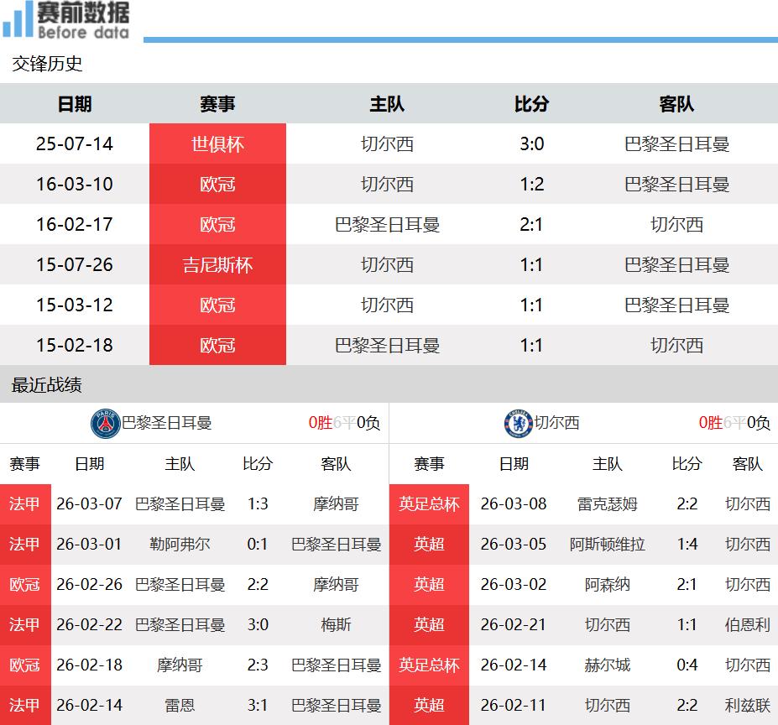Click the Paris Saint-Germain crest logo
Screen dimensions: 778x725
pyautogui.click(x=106, y=423)
